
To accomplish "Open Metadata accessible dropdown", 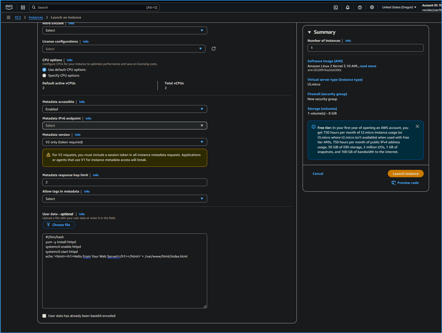I will click(125, 109).
